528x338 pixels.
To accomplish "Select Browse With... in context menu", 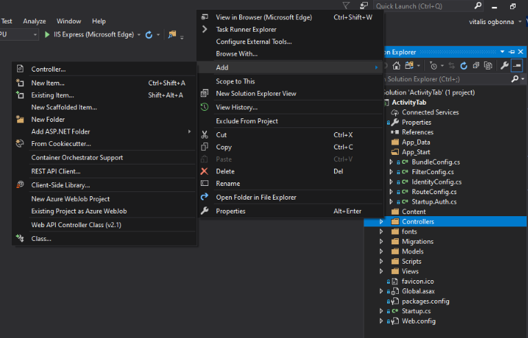I will pyautogui.click(x=290, y=54).
